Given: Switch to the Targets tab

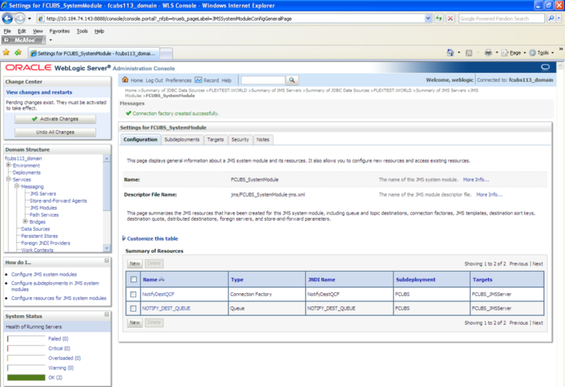Looking at the screenshot, I should point(215,140).
